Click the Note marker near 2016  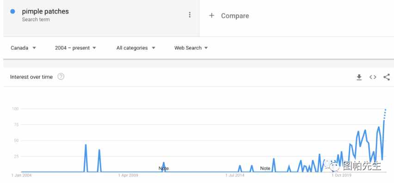click(x=265, y=168)
